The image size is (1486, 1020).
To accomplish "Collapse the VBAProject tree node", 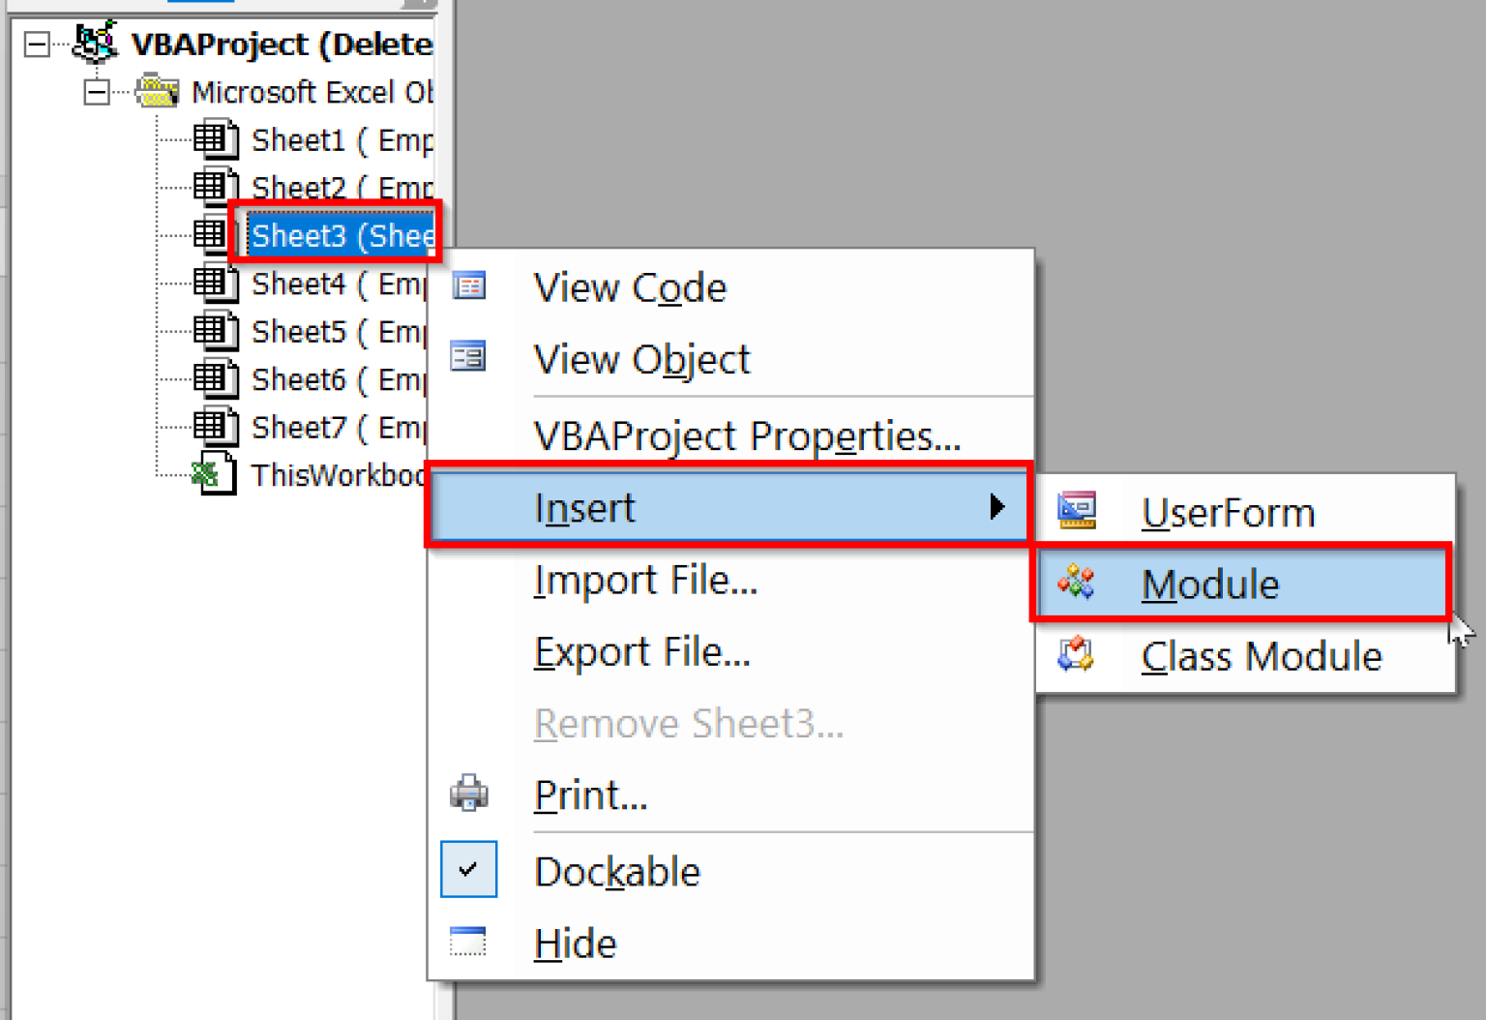I will (36, 44).
